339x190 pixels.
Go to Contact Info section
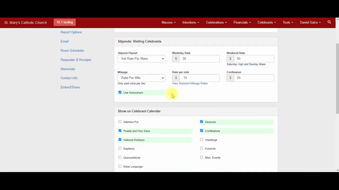tap(69, 78)
